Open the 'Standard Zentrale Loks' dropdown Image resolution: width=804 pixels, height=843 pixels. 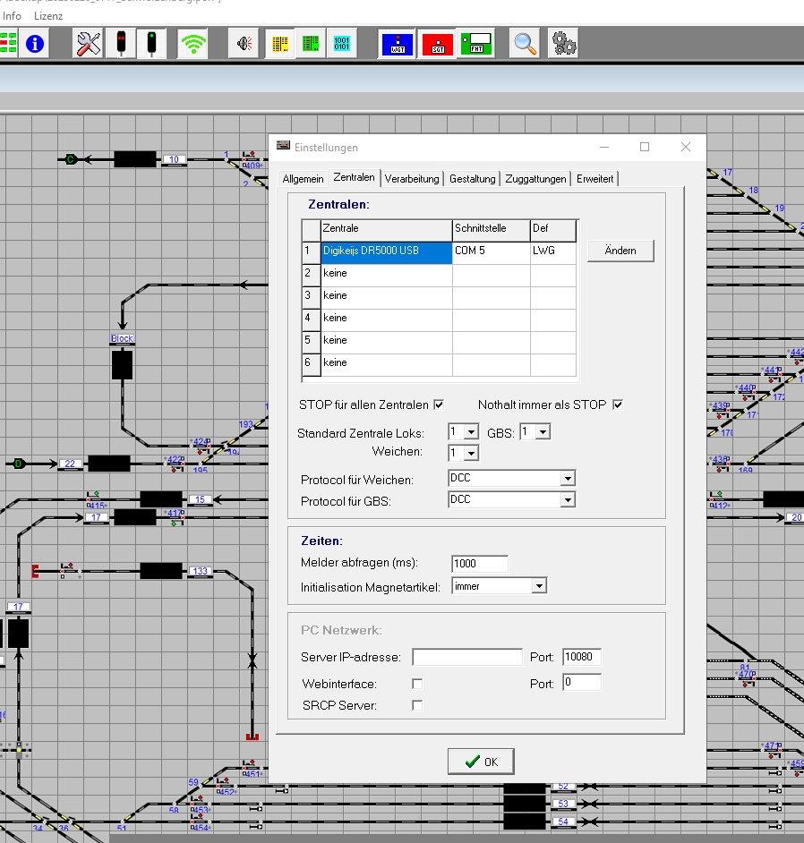coord(472,432)
